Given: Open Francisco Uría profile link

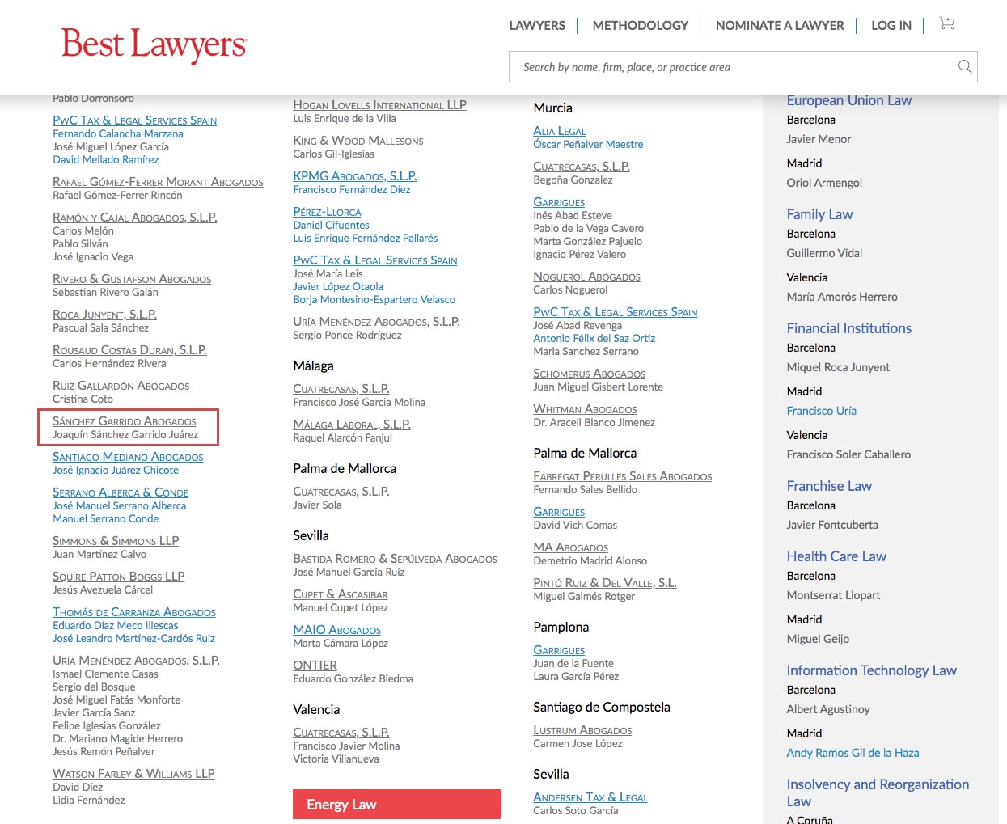Looking at the screenshot, I should tap(822, 411).
